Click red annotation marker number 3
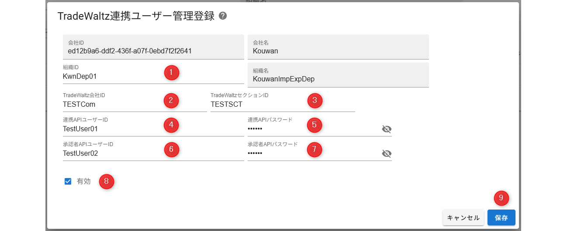 coord(315,101)
